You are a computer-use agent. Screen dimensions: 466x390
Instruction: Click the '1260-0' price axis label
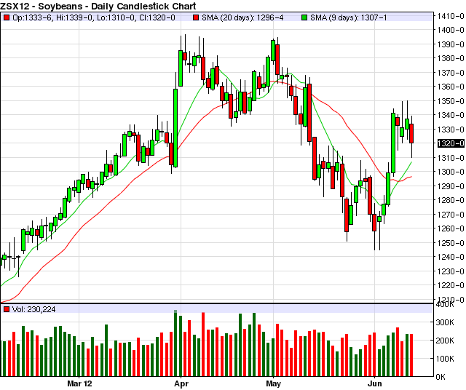(451, 228)
